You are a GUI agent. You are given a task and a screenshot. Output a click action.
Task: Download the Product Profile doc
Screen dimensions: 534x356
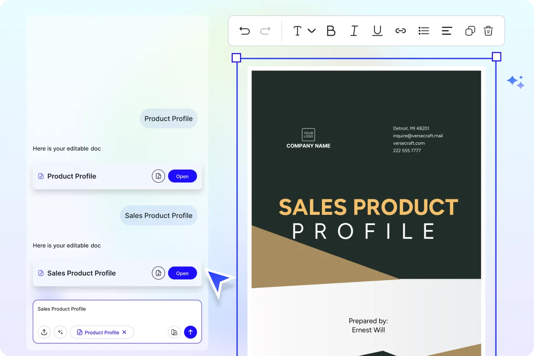[x=158, y=176]
